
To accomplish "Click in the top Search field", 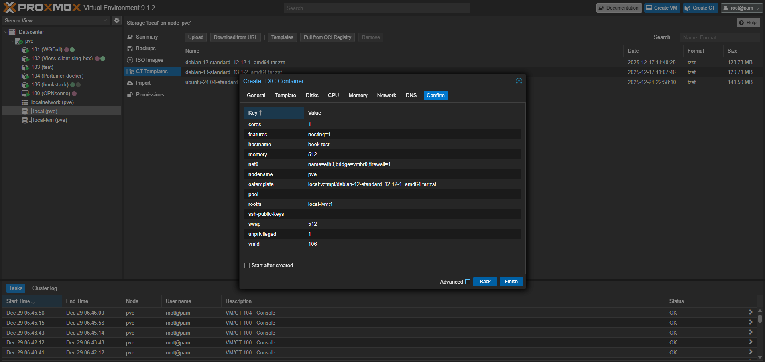I will (377, 8).
